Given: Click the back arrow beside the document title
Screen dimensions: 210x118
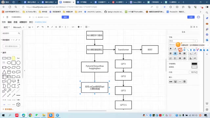Looking at the screenshot, I should point(4,17).
